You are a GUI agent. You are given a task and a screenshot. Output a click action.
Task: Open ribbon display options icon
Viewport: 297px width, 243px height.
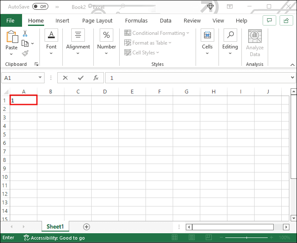[x=230, y=7]
